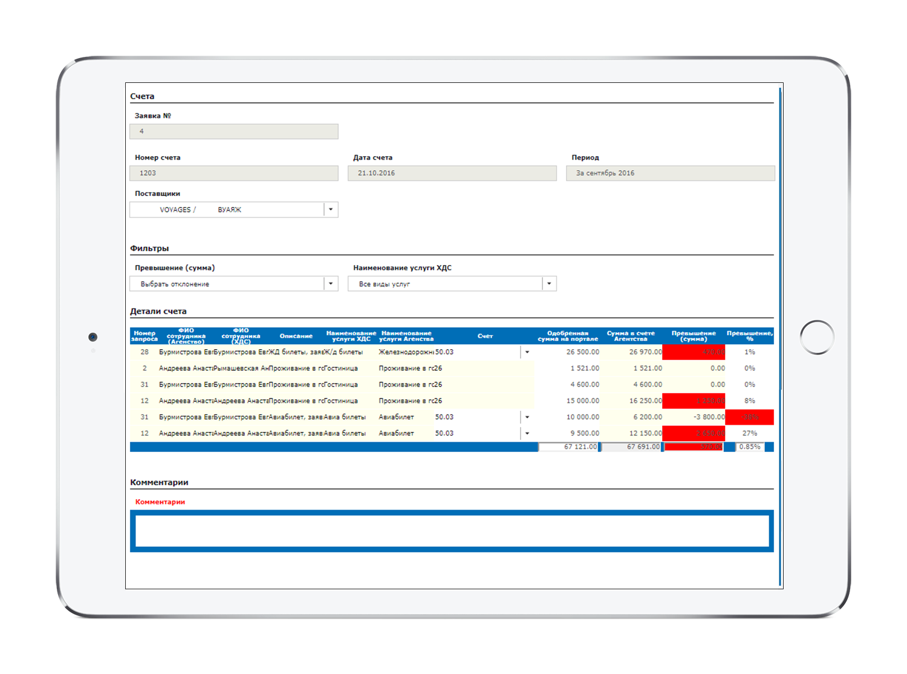Select the Заявка № field
Image resolution: width=907 pixels, height=674 pixels.
pos(233,131)
